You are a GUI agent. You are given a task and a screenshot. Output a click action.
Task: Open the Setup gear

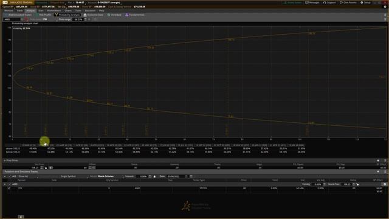coord(362,2)
